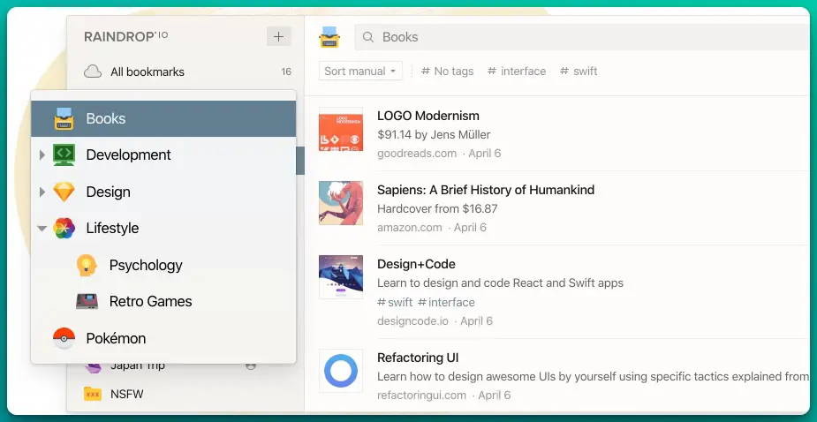Collapse the Lifestyle collection arrow

tap(42, 228)
